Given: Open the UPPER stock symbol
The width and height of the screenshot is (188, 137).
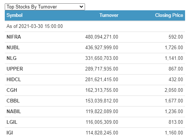Looking at the screenshot, I should [x=15, y=69].
